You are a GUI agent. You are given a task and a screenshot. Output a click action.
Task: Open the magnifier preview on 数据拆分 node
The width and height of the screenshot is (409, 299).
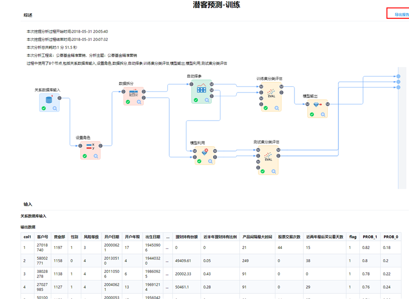[x=139, y=101]
